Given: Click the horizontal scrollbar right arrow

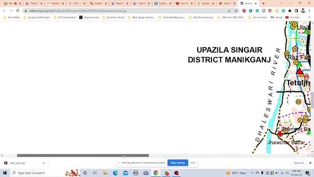Looking at the screenshot, I should tap(309, 155).
